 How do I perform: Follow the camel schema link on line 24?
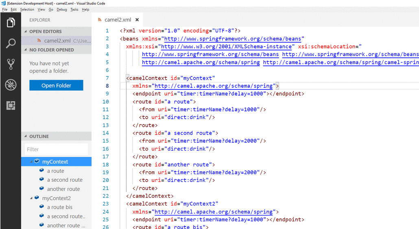(214, 212)
